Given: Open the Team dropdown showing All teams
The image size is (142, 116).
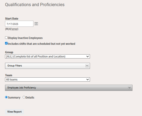Looking at the screenshot, I should coord(48,79).
